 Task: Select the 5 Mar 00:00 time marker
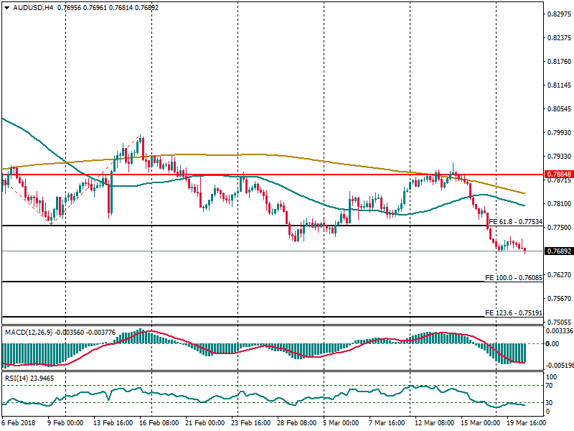(x=344, y=424)
